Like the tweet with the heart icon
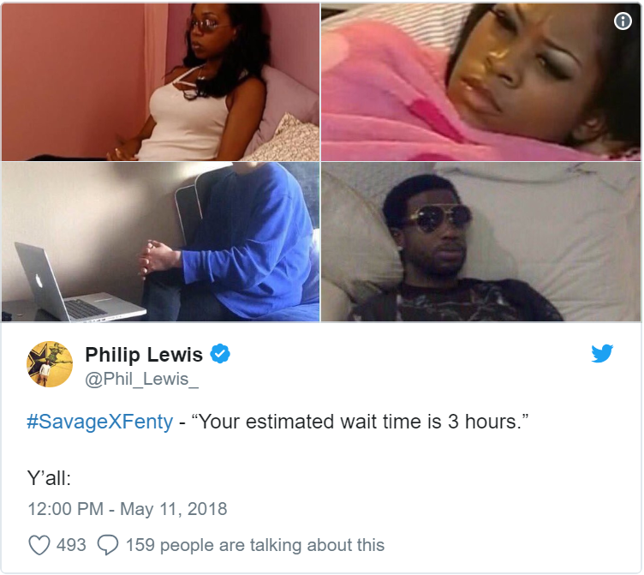The height and width of the screenshot is (575, 644). point(39,545)
